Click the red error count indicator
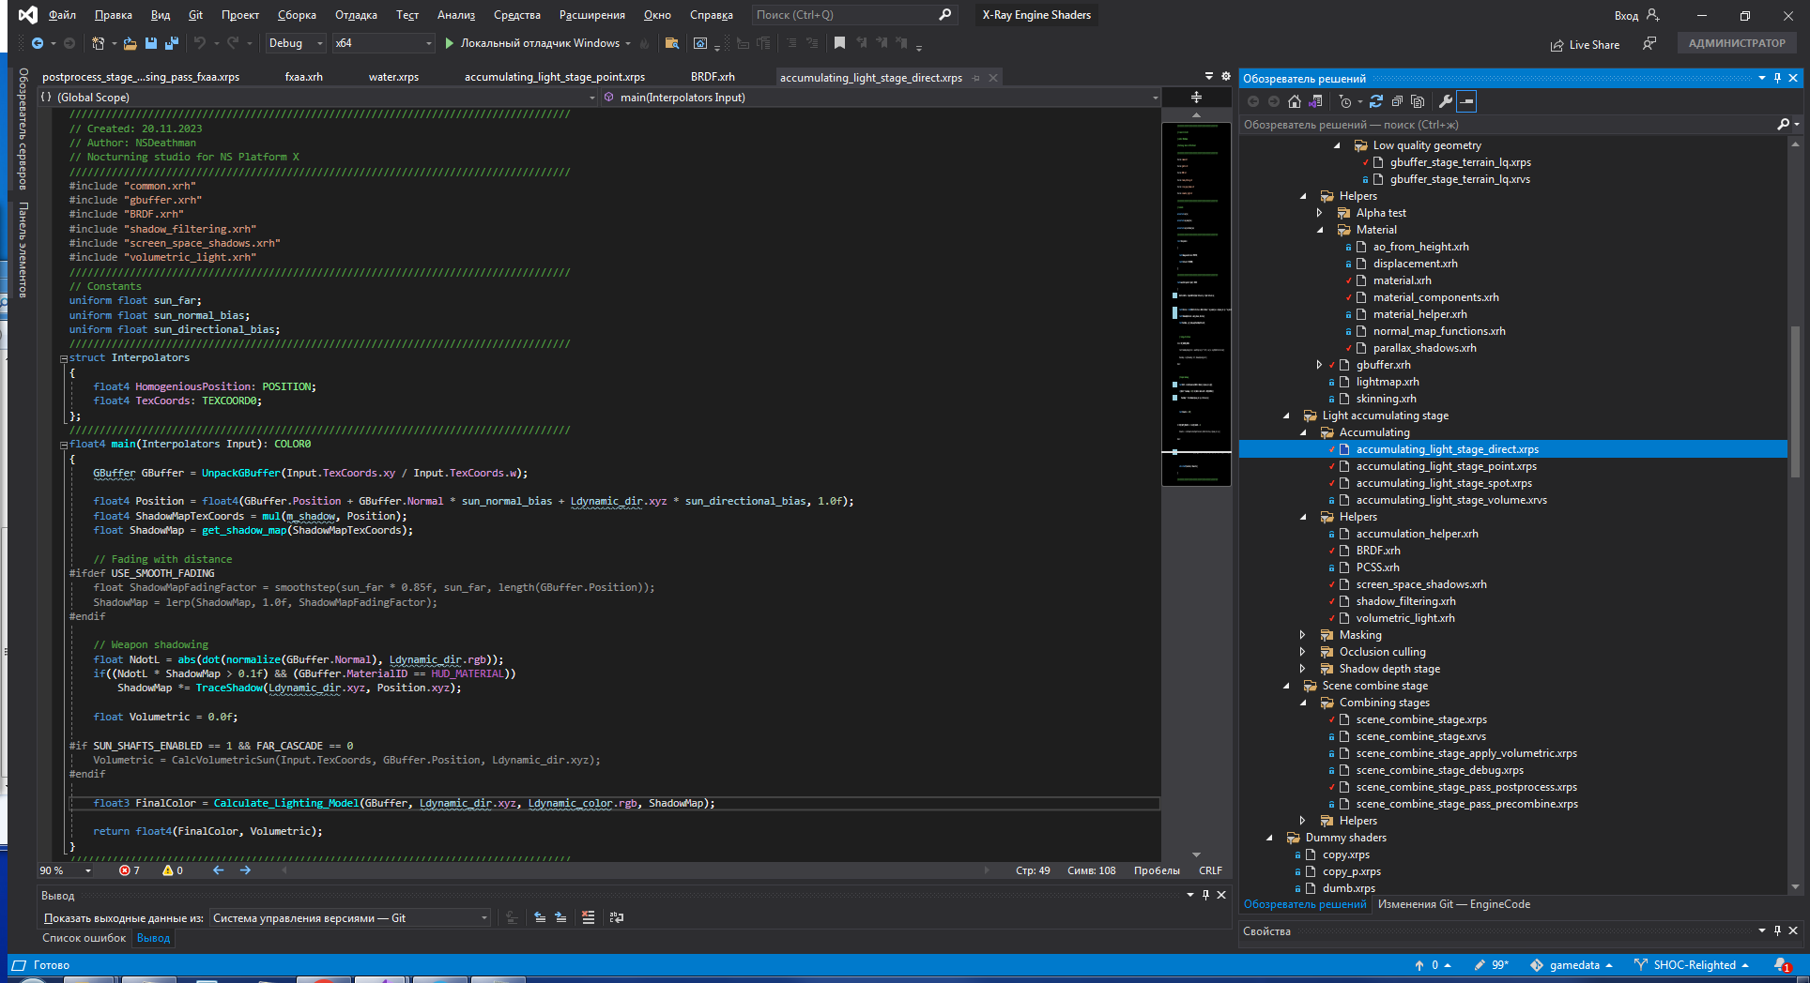Image resolution: width=1810 pixels, height=983 pixels. coord(130,870)
